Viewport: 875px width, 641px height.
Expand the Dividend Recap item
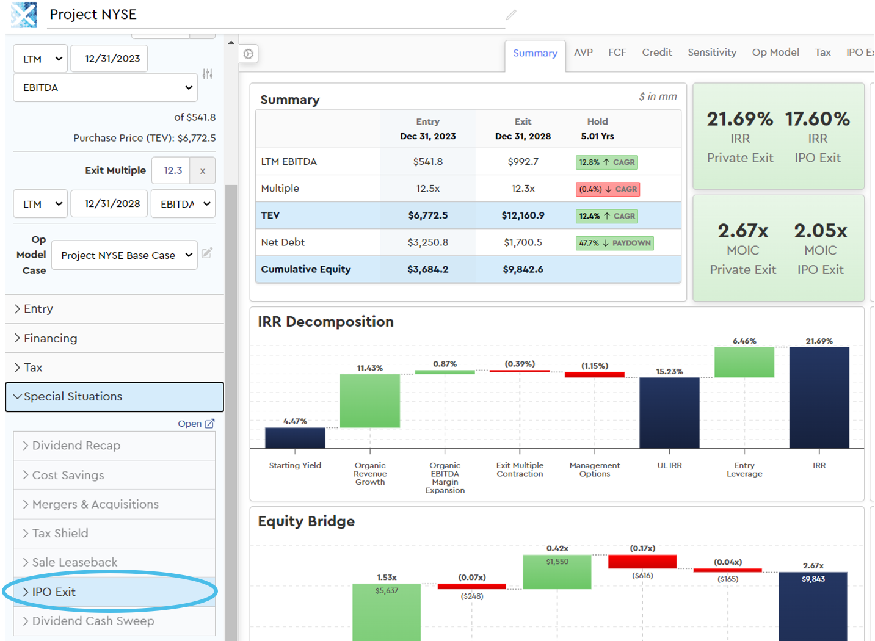114,446
